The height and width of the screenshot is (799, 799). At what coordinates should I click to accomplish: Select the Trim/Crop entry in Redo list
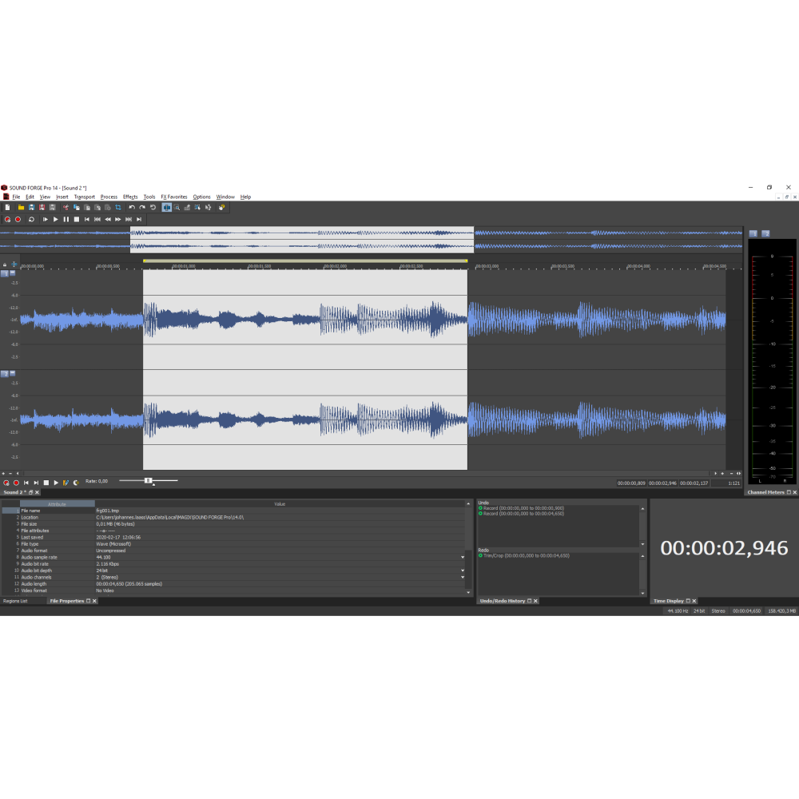(x=524, y=555)
